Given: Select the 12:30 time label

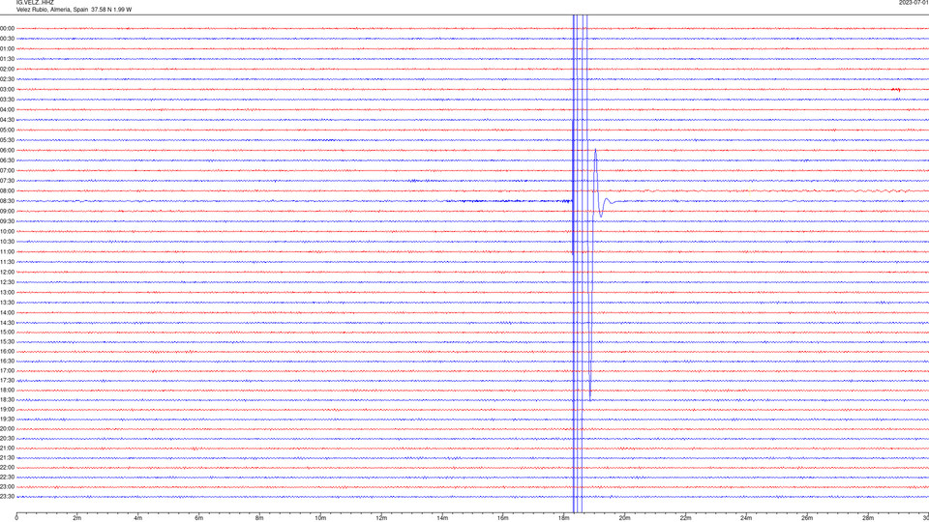Looking at the screenshot, I should 7,281.
